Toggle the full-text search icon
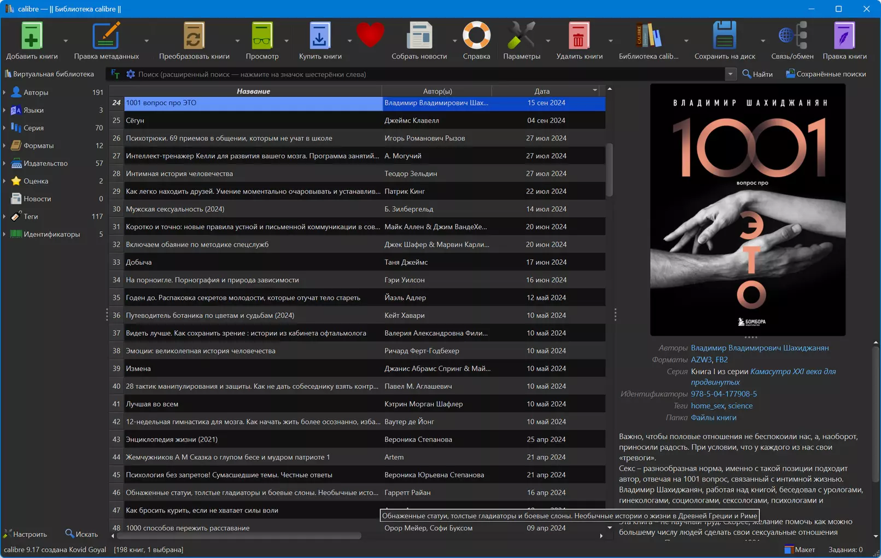881x558 pixels. [x=115, y=74]
